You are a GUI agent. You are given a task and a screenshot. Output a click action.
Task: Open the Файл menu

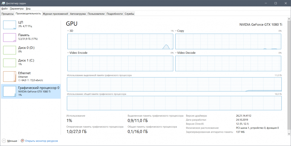point(4,8)
